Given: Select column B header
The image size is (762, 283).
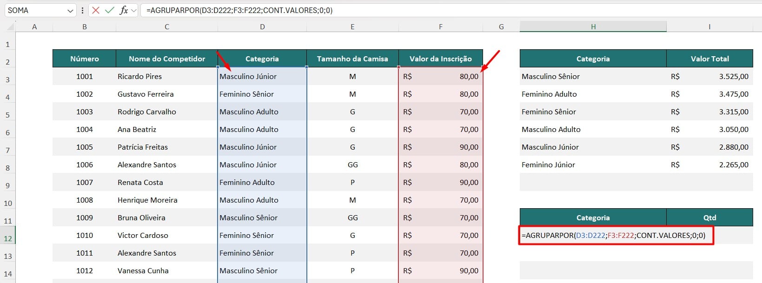Looking at the screenshot, I should [x=85, y=27].
